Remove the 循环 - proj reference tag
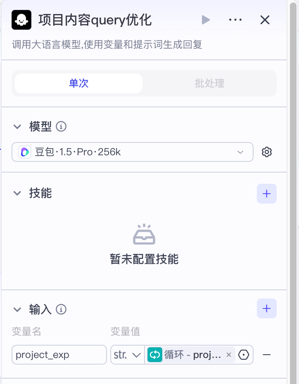The height and width of the screenshot is (384, 299). [x=229, y=355]
